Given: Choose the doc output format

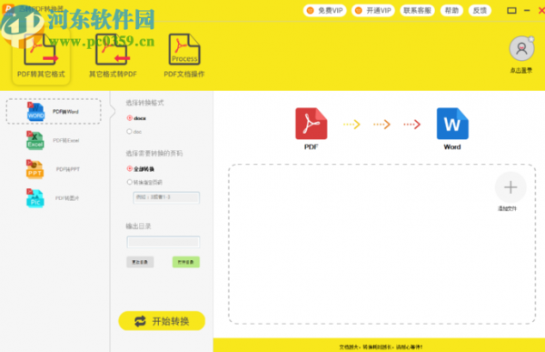Looking at the screenshot, I should [x=134, y=132].
